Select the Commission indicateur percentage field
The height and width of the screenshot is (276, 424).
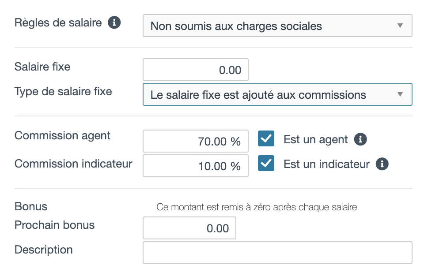tap(196, 166)
